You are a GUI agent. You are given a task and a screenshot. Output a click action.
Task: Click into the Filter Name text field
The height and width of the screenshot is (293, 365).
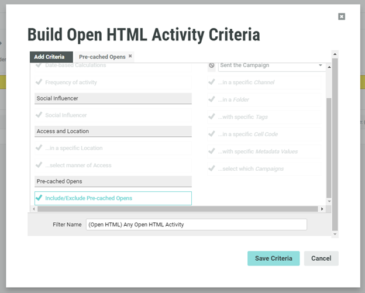(x=196, y=225)
